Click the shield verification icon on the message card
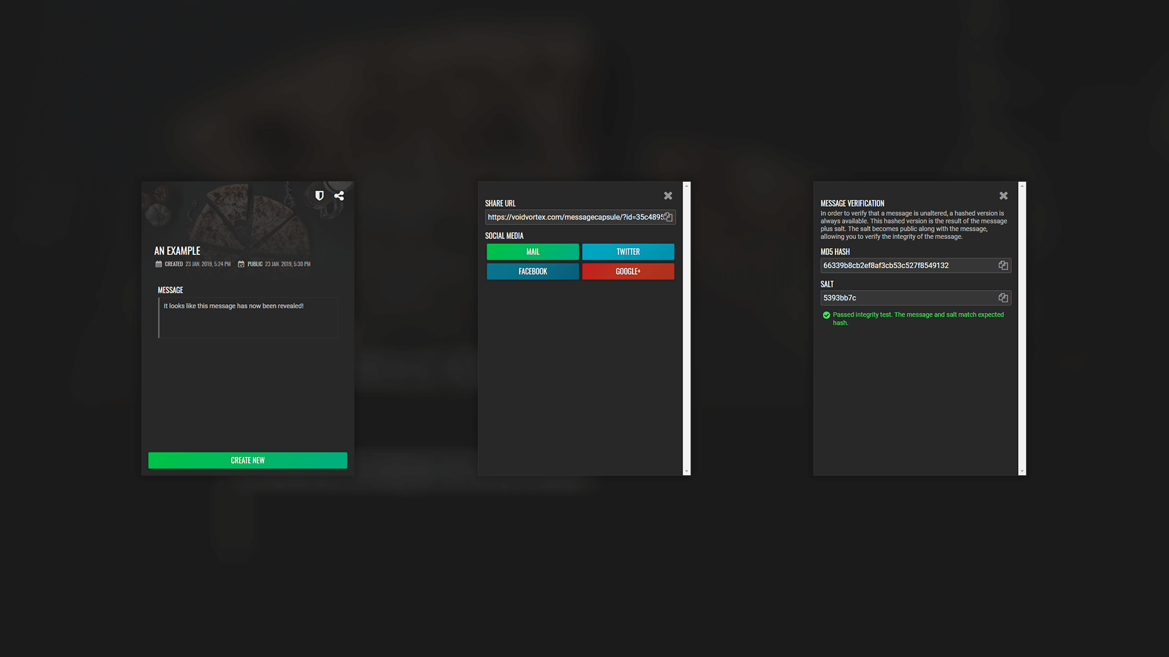This screenshot has height=657, width=1169. (x=319, y=196)
